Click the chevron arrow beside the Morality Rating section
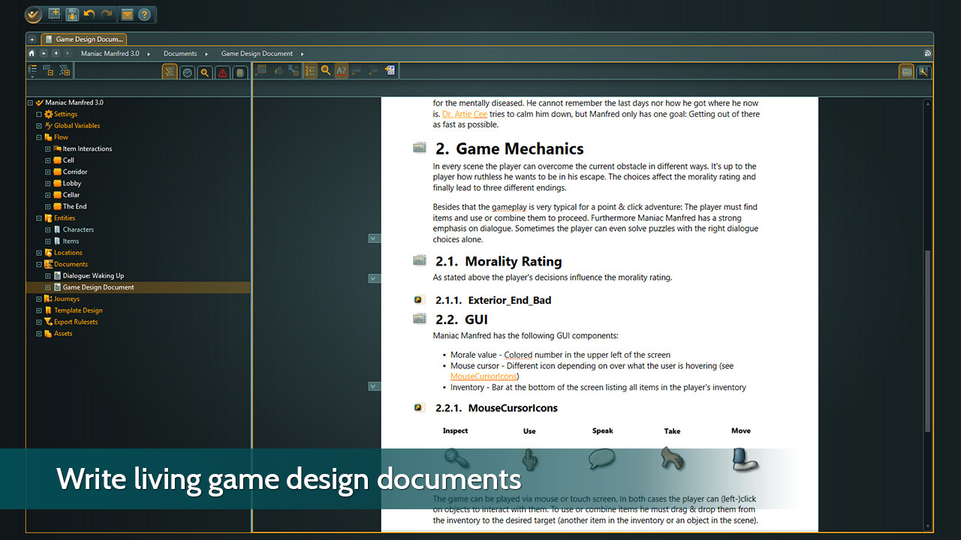961x540 pixels. [374, 278]
